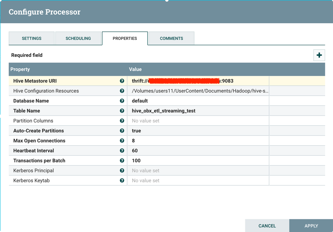Open help icon for Hive Metastore URI

point(122,81)
